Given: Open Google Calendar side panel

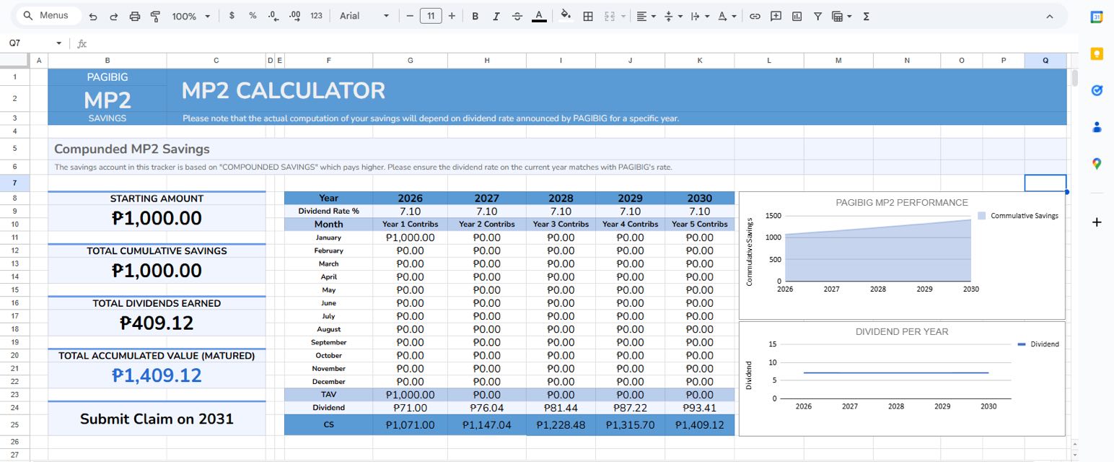Looking at the screenshot, I should (1097, 17).
